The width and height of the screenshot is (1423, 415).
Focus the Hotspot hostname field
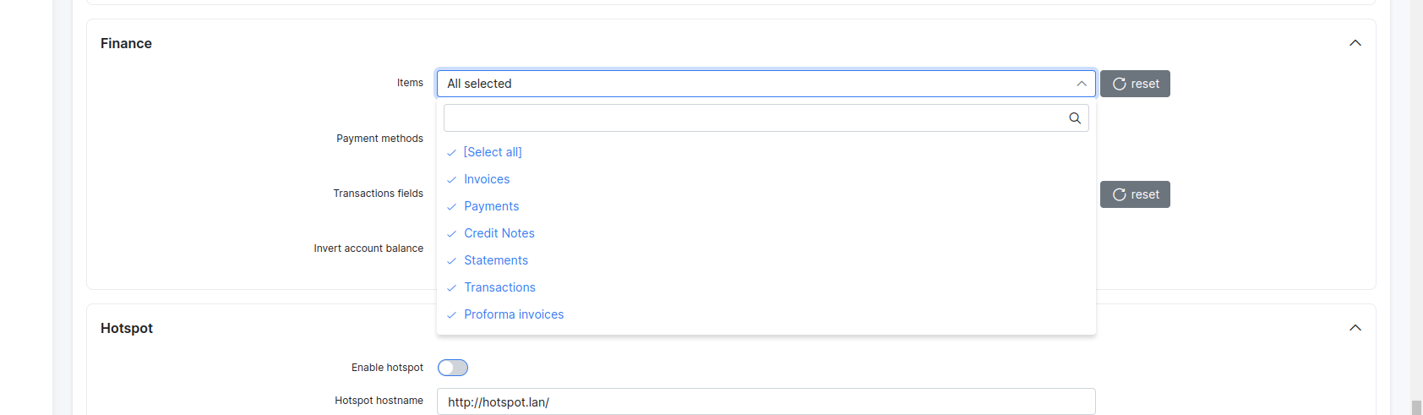point(766,401)
